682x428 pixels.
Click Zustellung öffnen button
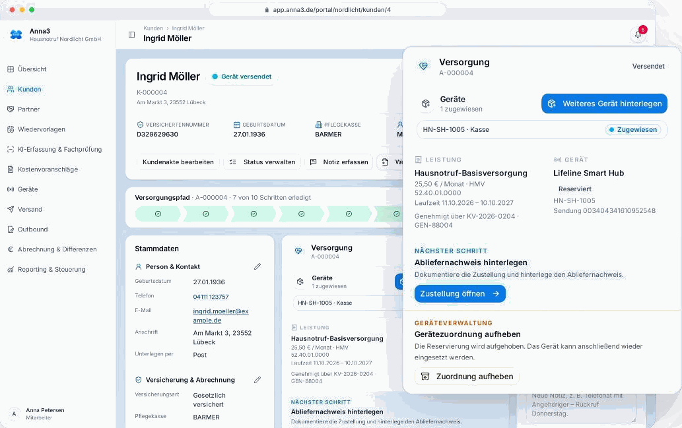460,293
